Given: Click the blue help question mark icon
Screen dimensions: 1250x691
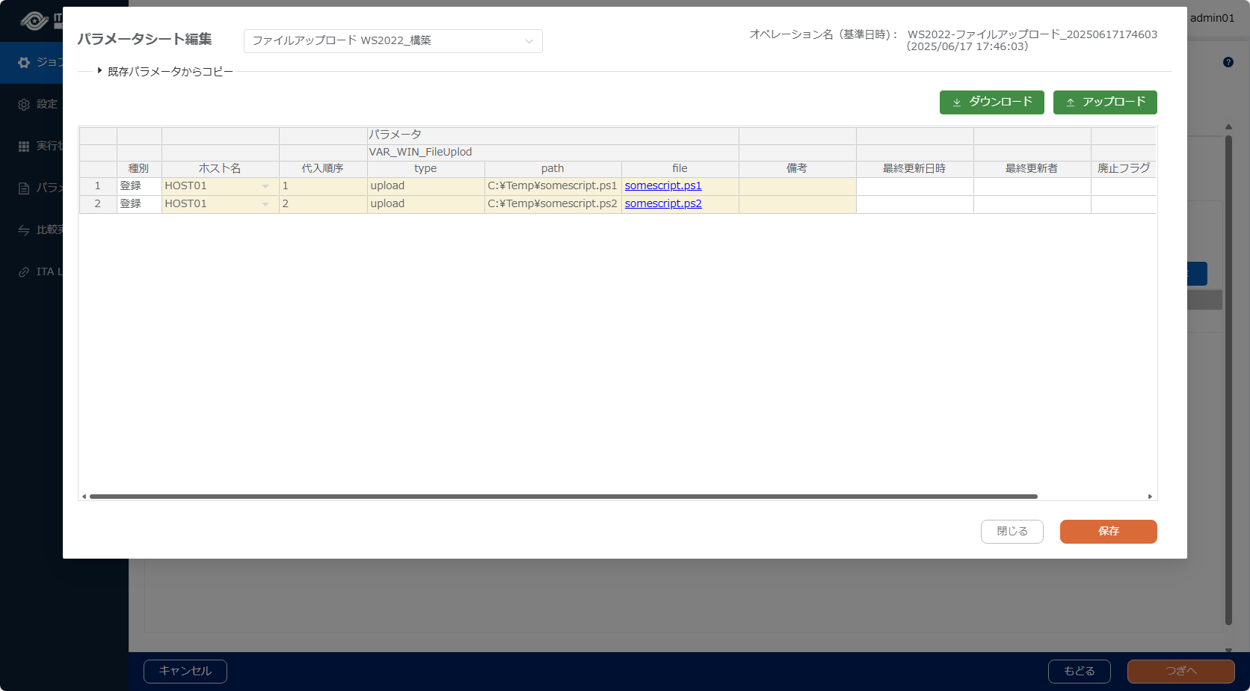Looking at the screenshot, I should pos(1228,62).
